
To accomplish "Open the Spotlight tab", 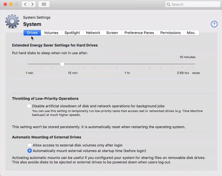I will pos(72,33).
